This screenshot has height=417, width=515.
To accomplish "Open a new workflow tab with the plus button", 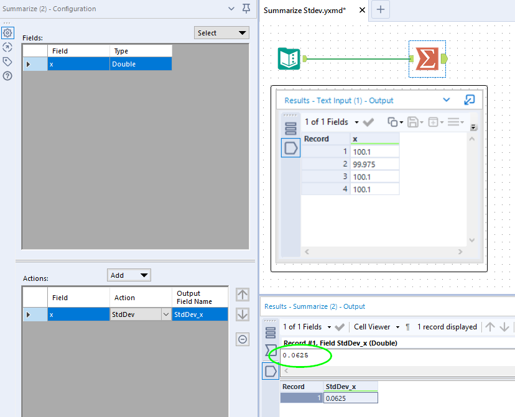I will coord(380,10).
